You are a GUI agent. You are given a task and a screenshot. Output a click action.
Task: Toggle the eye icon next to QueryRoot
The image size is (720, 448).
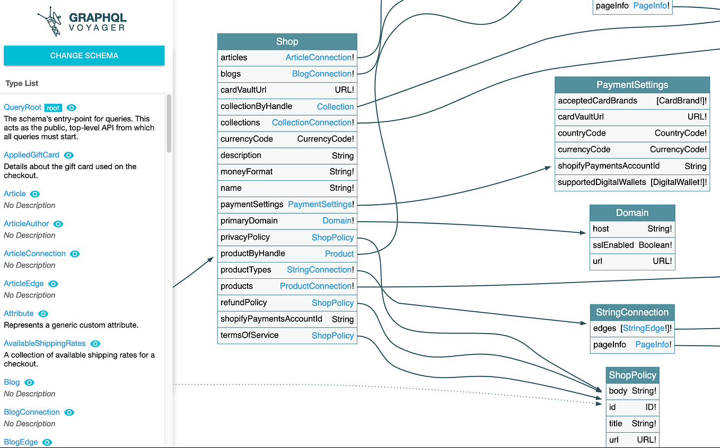(71, 107)
